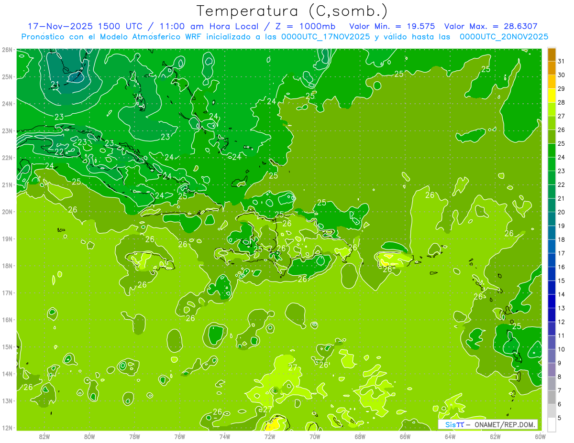The height and width of the screenshot is (443, 574).
Task: Click the longitude axis label '66W'
Action: 405,436
